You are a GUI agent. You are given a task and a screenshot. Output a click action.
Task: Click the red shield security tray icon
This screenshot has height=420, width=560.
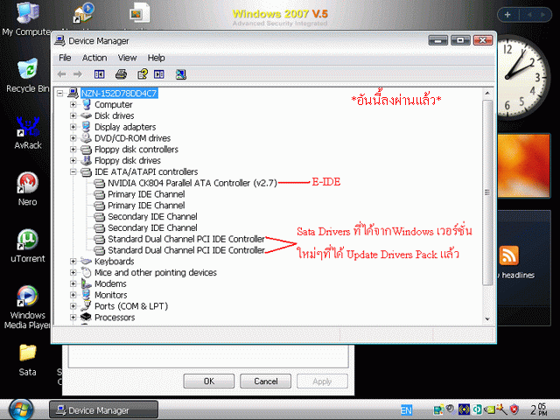(514, 409)
